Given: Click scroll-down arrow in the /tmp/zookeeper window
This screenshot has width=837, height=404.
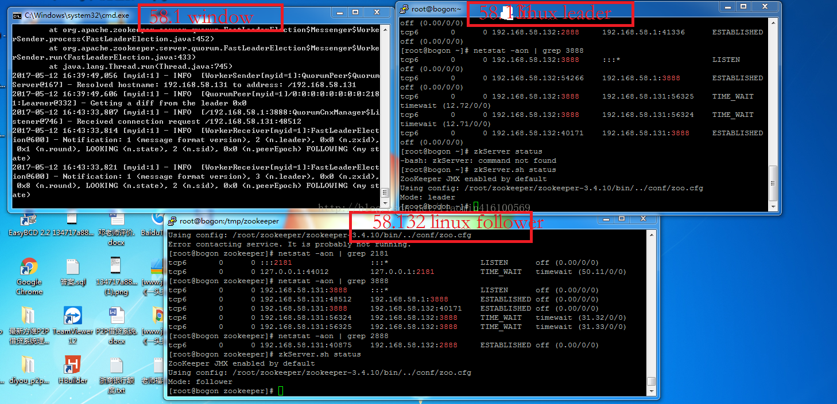Looking at the screenshot, I should tap(652, 391).
